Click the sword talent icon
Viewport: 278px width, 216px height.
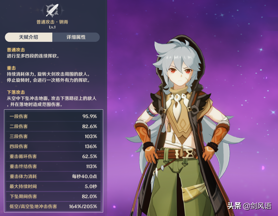tap(52, 10)
